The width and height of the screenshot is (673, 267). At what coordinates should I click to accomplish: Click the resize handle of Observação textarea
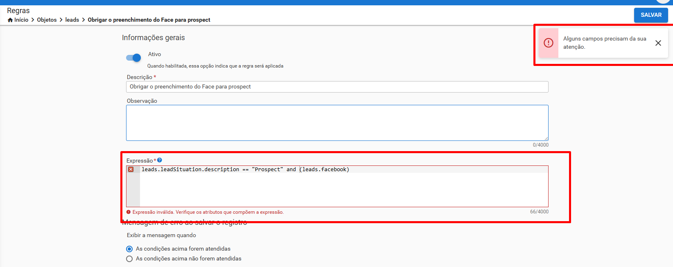pyautogui.click(x=546, y=138)
